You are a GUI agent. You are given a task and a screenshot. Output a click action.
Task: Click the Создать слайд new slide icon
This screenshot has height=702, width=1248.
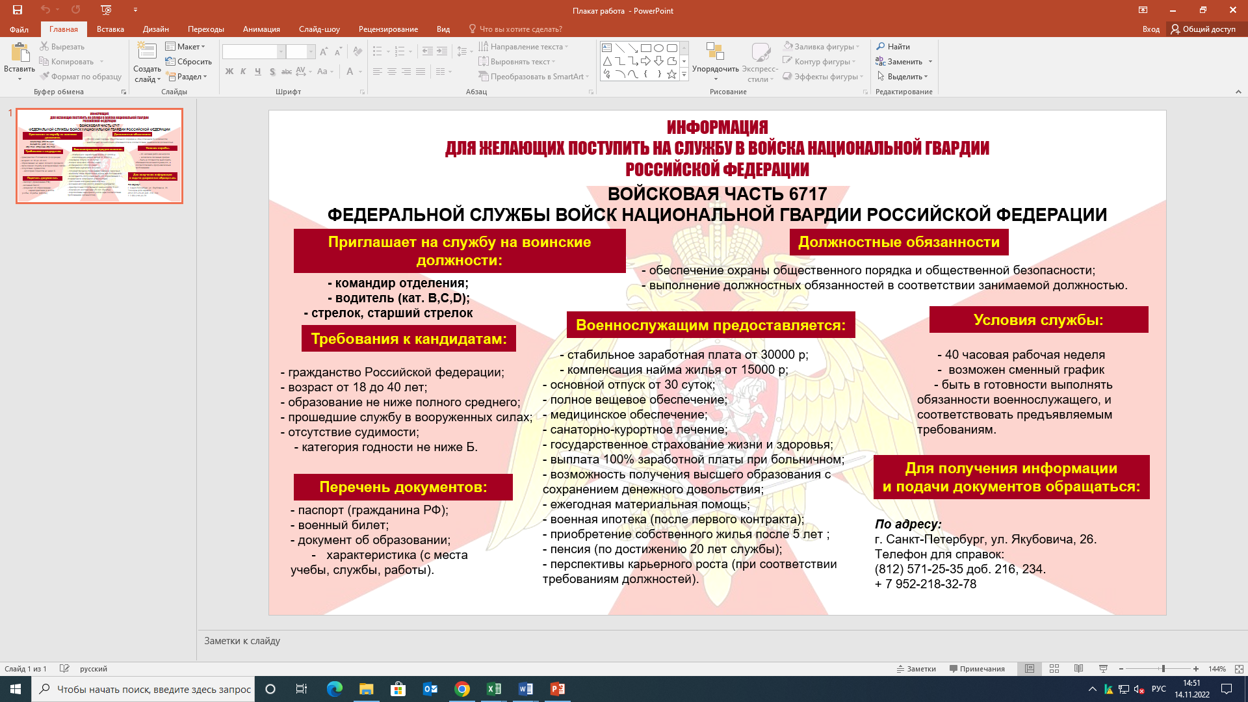[147, 52]
